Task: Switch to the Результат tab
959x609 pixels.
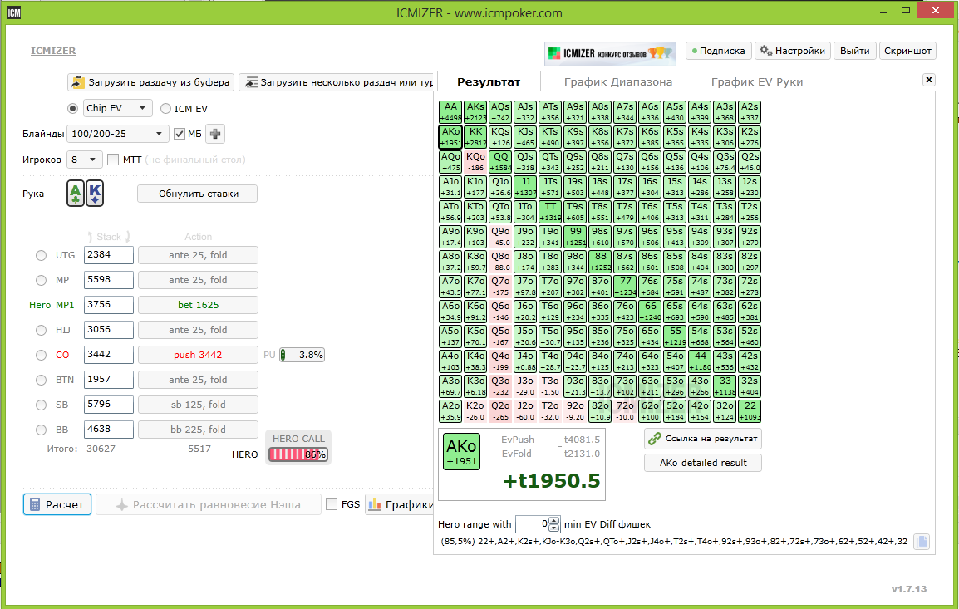Action: (489, 81)
